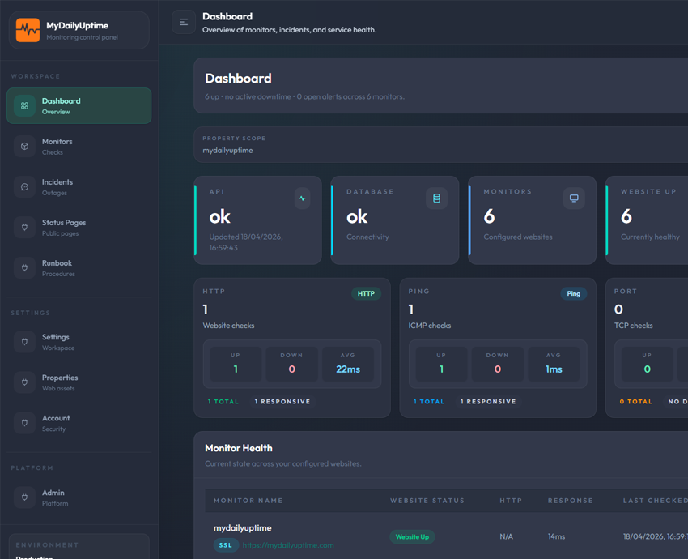Click HTTP "1 RESPONSIVE" label
688x559 pixels.
[x=282, y=402]
